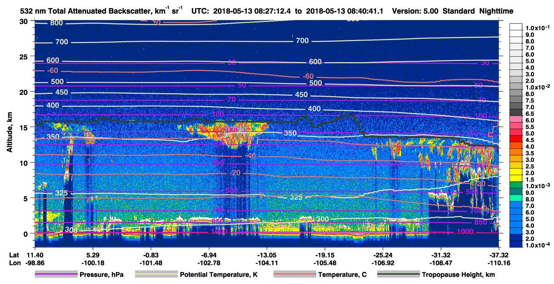Click the latitude value '-31.32'
The height and width of the screenshot is (284, 554).
tap(441, 255)
